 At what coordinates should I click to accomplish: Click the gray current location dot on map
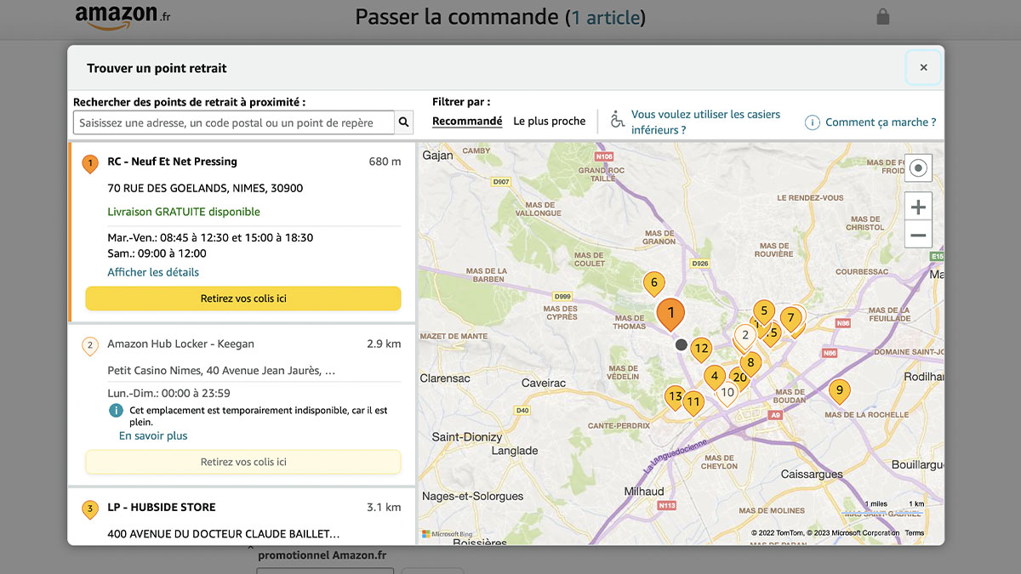click(x=681, y=344)
